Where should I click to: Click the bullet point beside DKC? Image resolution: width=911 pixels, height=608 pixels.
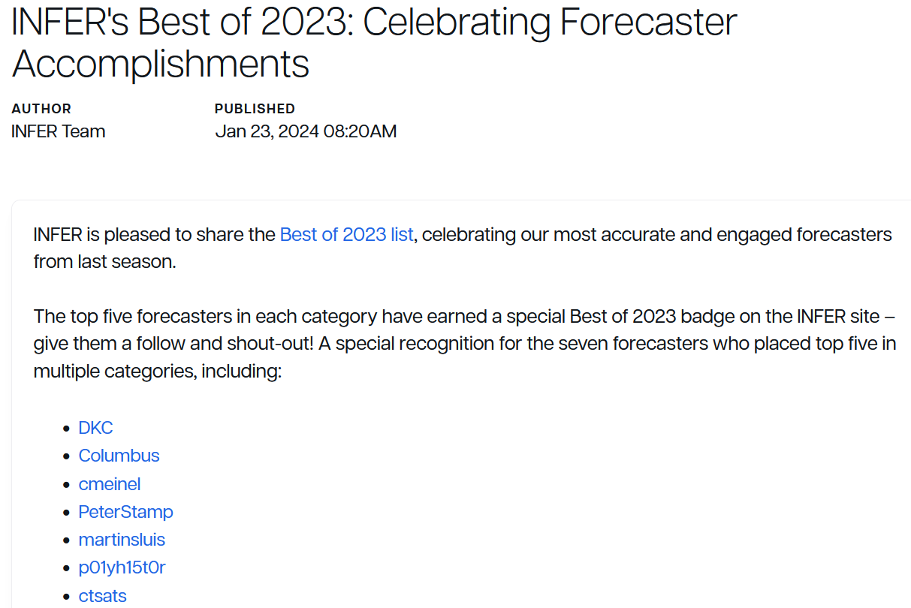[66, 429]
